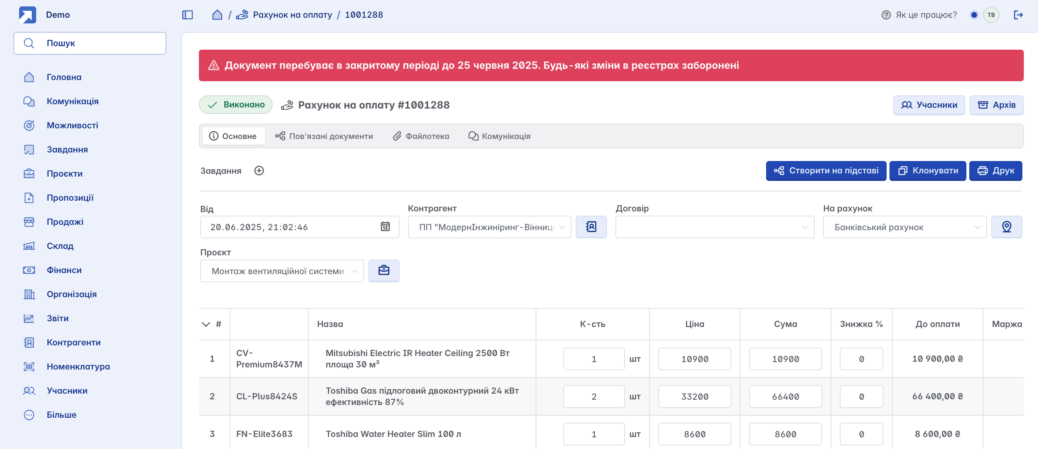Click the Виконано status badge
The height and width of the screenshot is (449, 1038).
tap(236, 105)
